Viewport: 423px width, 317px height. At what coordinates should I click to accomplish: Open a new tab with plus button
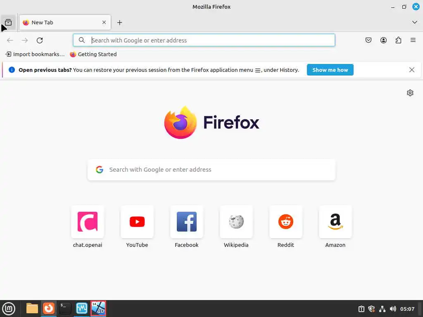[119, 23]
